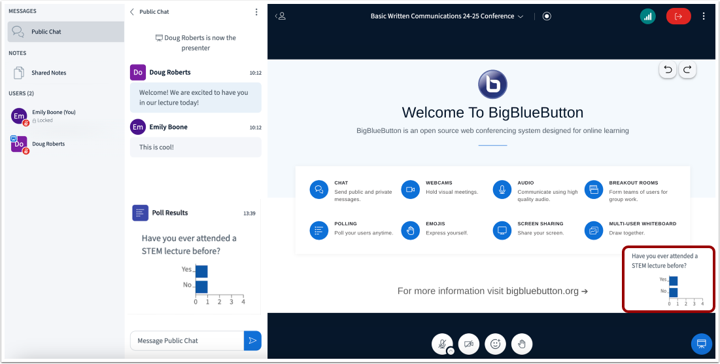Image resolution: width=720 pixels, height=364 pixels.
Task: Toggle the microphone mute button
Action: coord(441,344)
